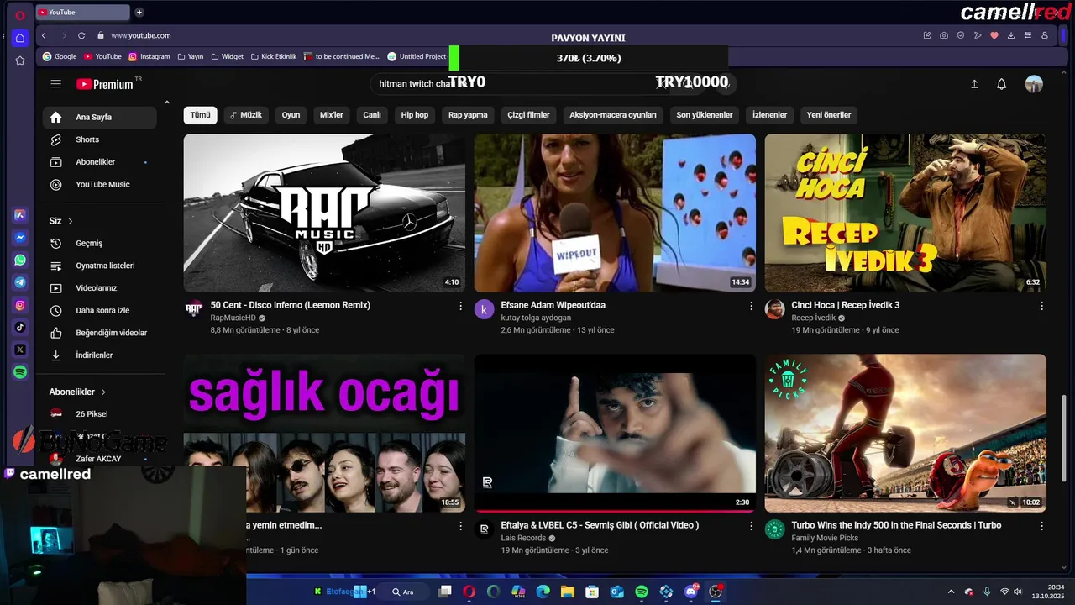This screenshot has height=605, width=1075.
Task: Select the Hip hop filter chip
Action: (415, 115)
